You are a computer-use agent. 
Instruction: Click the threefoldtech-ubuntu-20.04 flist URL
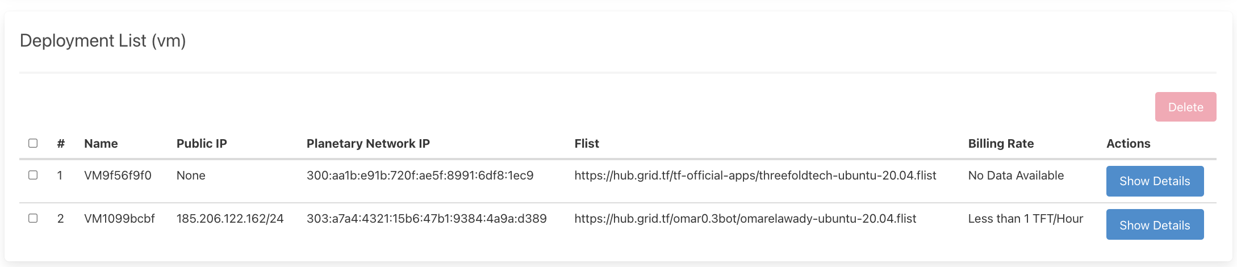(x=755, y=176)
